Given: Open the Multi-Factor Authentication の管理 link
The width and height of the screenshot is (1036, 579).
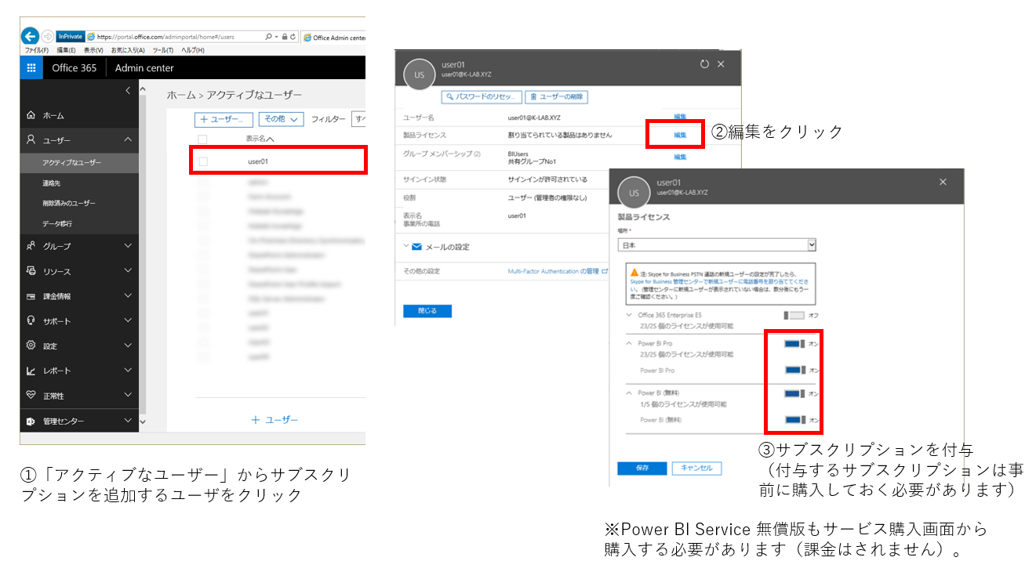Looking at the screenshot, I should point(558,271).
